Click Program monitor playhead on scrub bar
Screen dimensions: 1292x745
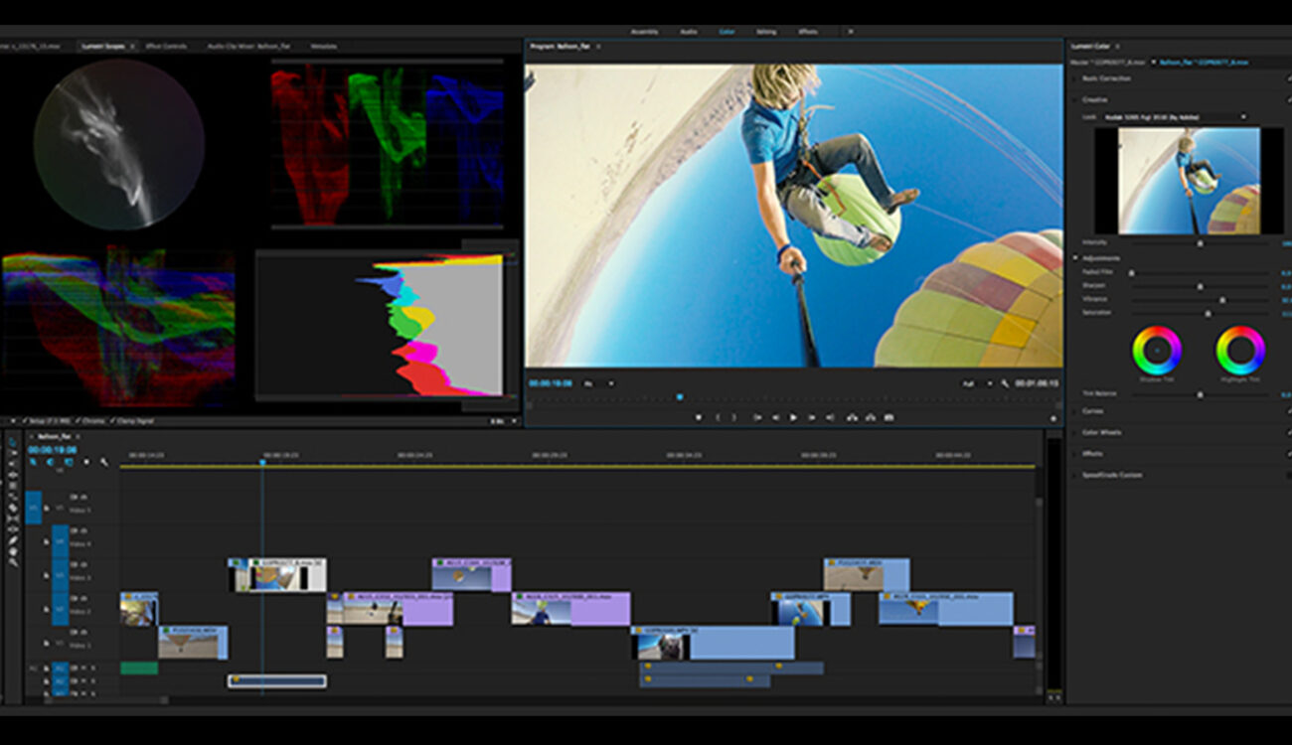(680, 397)
